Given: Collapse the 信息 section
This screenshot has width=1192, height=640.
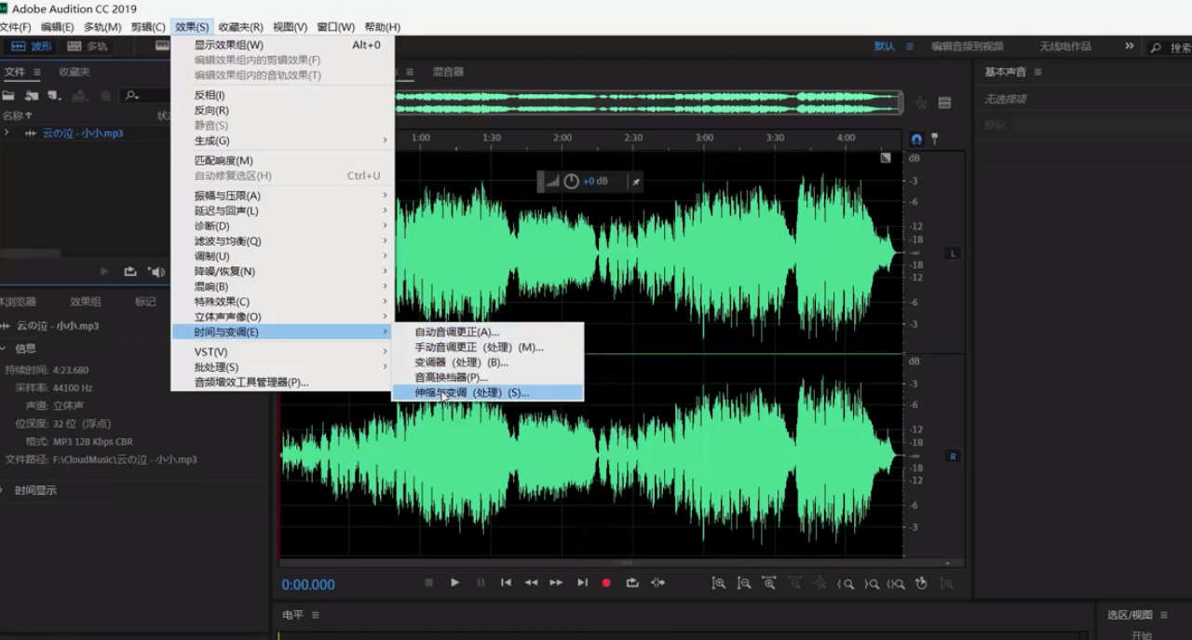Looking at the screenshot, I should (3, 348).
